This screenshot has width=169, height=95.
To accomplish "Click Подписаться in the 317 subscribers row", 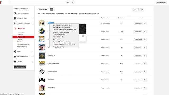I will tap(138, 40).
